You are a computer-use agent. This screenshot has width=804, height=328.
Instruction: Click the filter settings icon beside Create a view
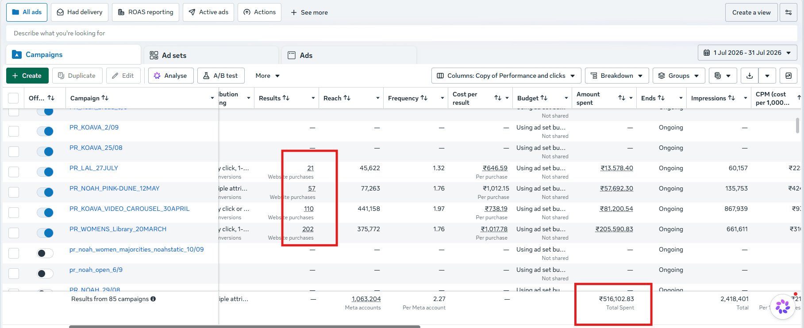[x=789, y=12]
